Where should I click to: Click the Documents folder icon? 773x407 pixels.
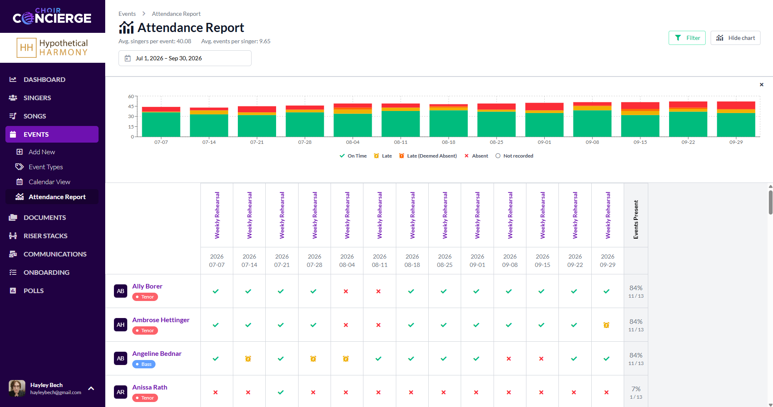click(13, 217)
